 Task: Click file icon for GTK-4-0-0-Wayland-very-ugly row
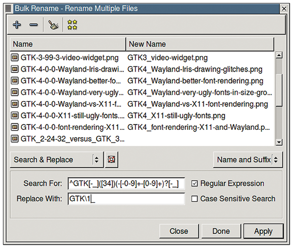pyautogui.click(x=15, y=92)
